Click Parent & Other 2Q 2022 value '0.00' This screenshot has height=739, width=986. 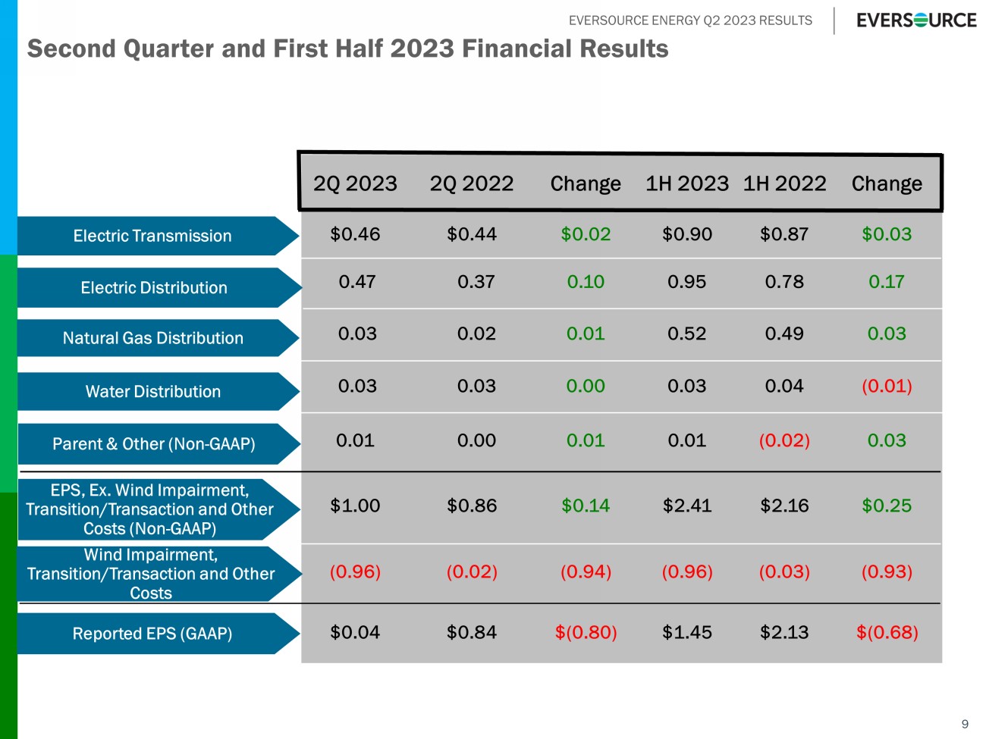point(476,440)
